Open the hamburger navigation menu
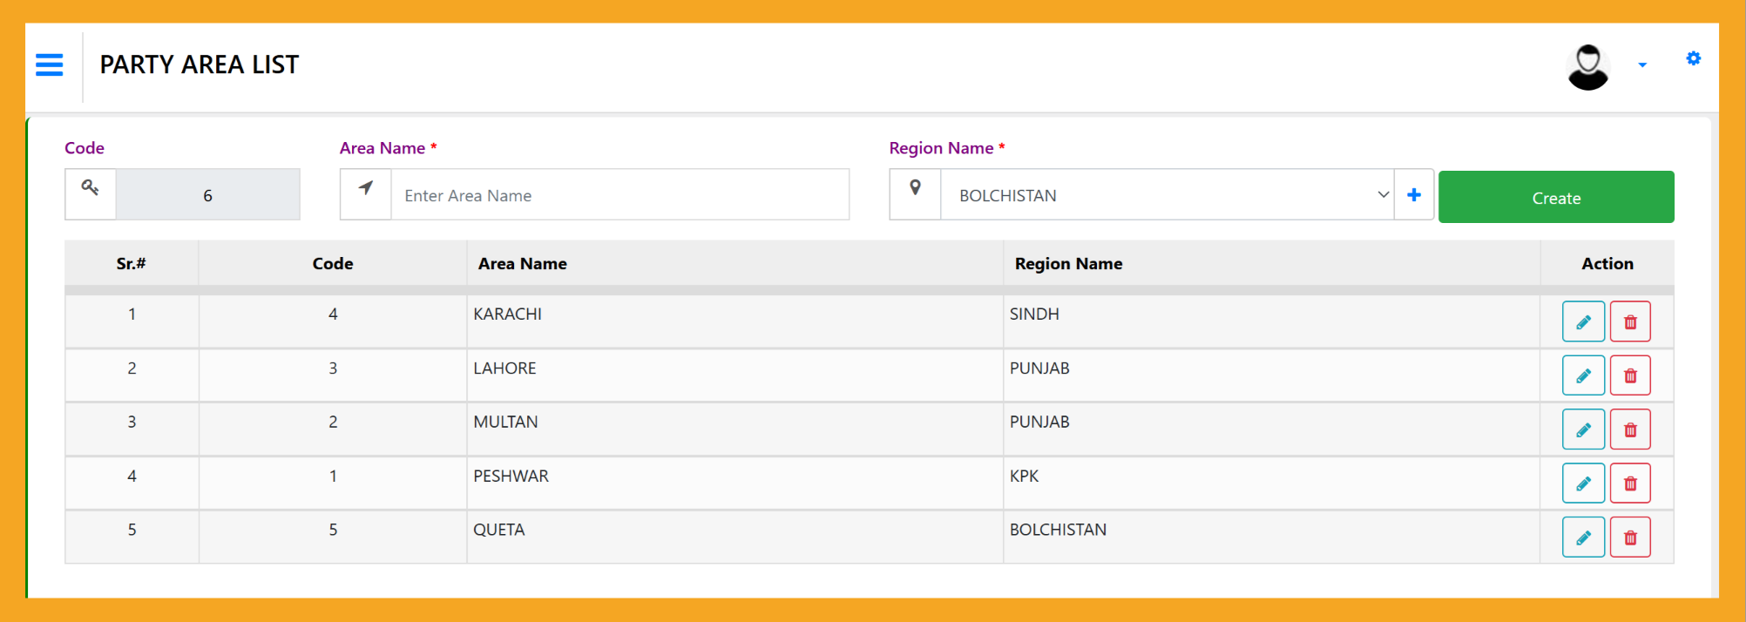The image size is (1746, 622). 49,65
